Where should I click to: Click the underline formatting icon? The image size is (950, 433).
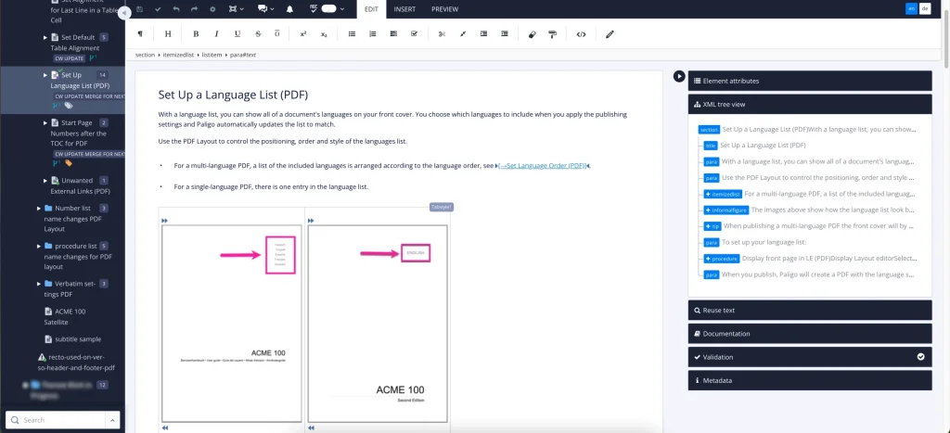coord(237,33)
